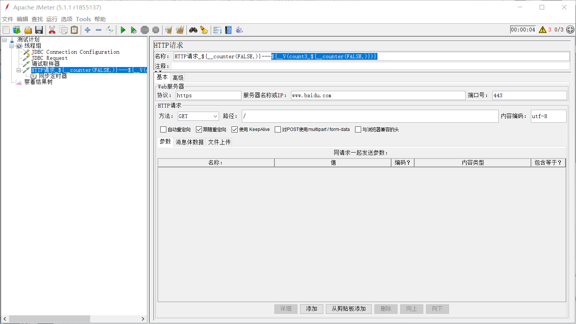Open the 编辑 menu
Viewport: 576px width, 324px height.
pos(22,19)
